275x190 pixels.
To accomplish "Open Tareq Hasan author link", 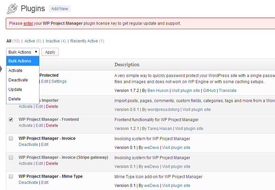I will click(160, 129).
